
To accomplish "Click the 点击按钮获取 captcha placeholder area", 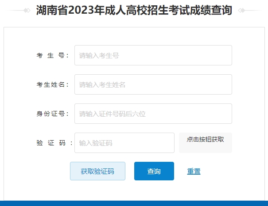I will pos(206,143).
